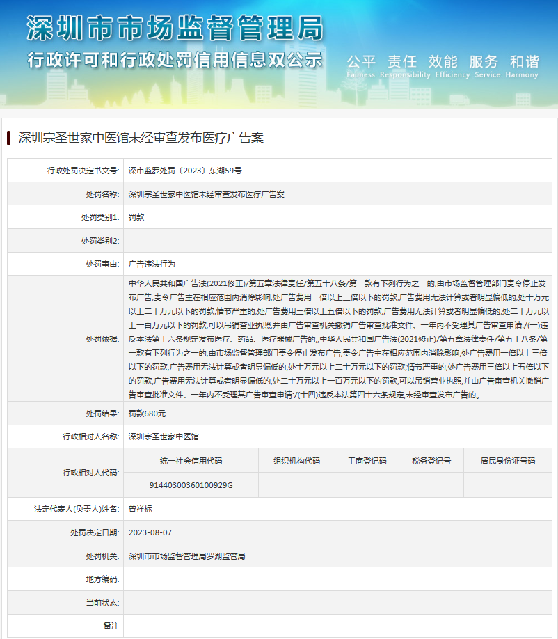Click the credit code 91440300360100929G
This screenshot has height=639, width=558.
tap(191, 484)
